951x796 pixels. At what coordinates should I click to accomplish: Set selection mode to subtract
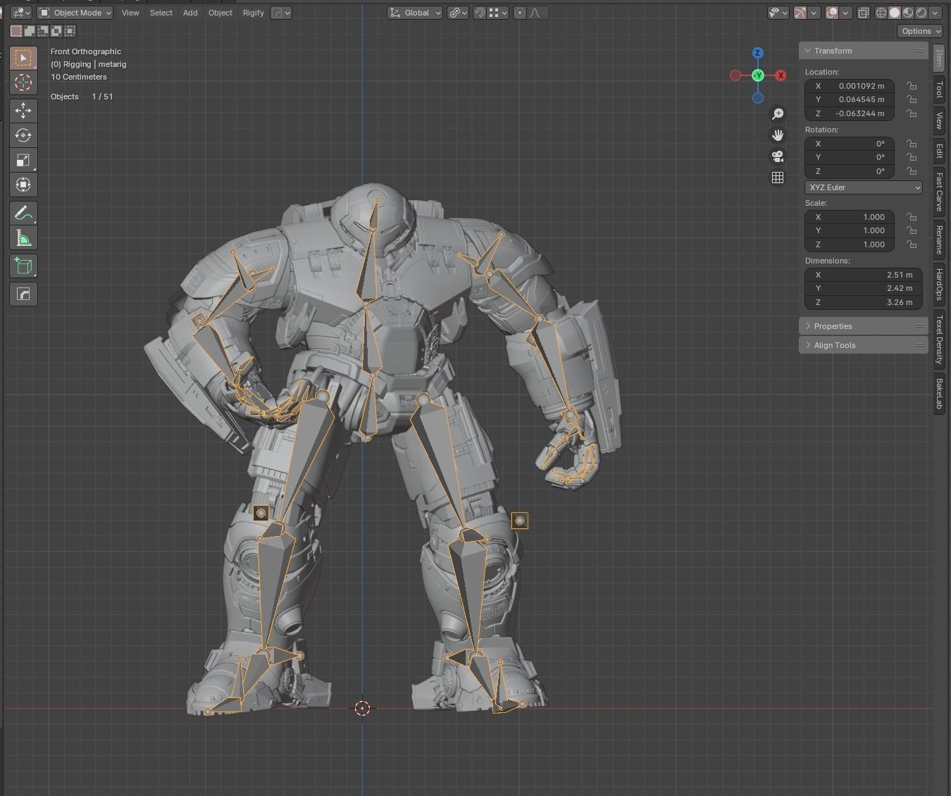(43, 31)
